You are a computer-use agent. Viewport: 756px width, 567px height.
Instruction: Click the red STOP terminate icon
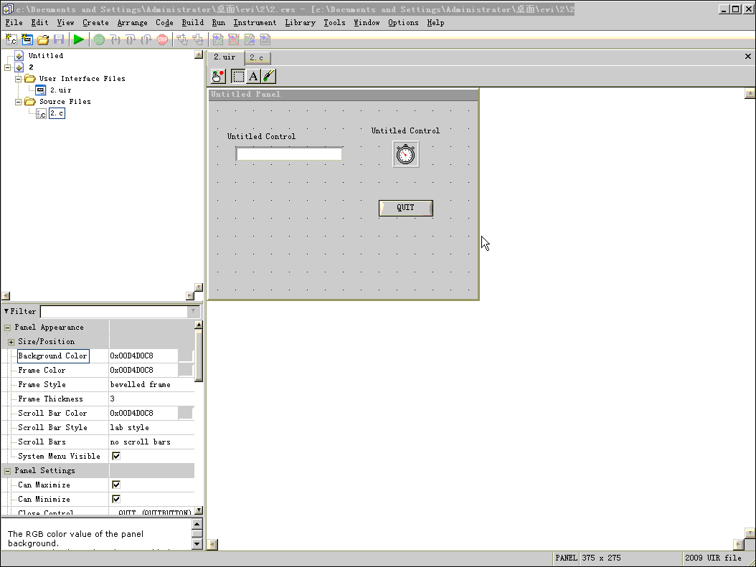tap(163, 40)
